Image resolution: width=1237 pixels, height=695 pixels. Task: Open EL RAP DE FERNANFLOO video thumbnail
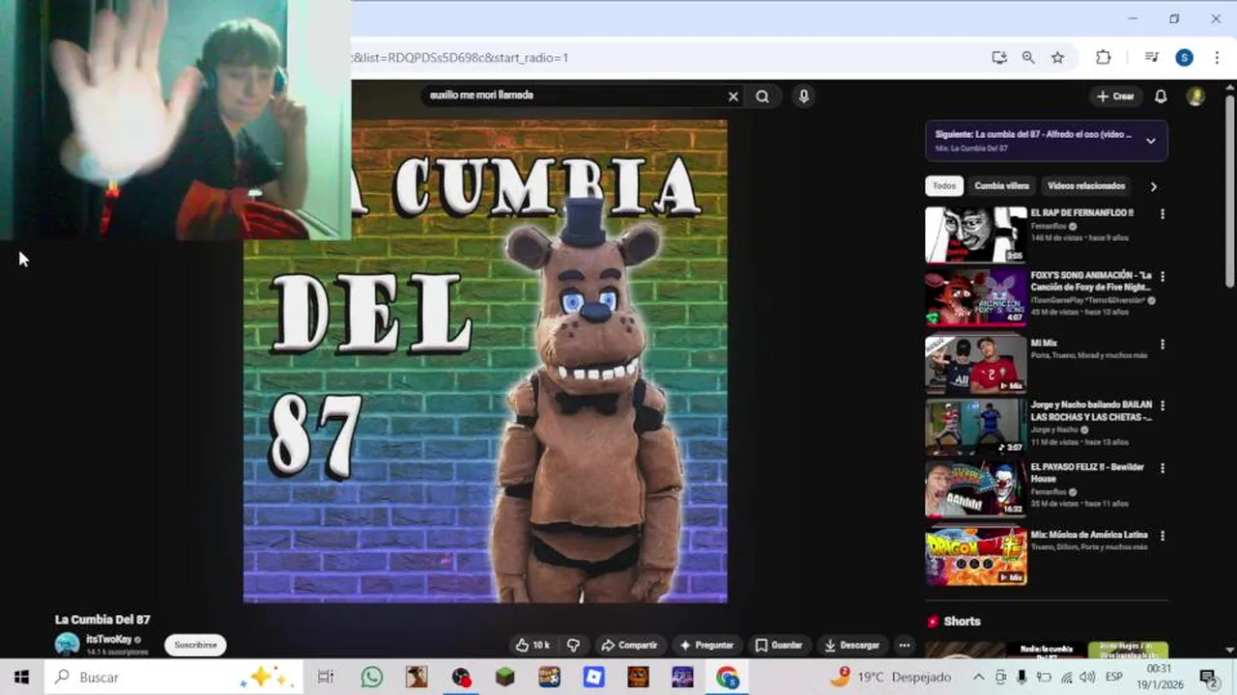pos(976,235)
